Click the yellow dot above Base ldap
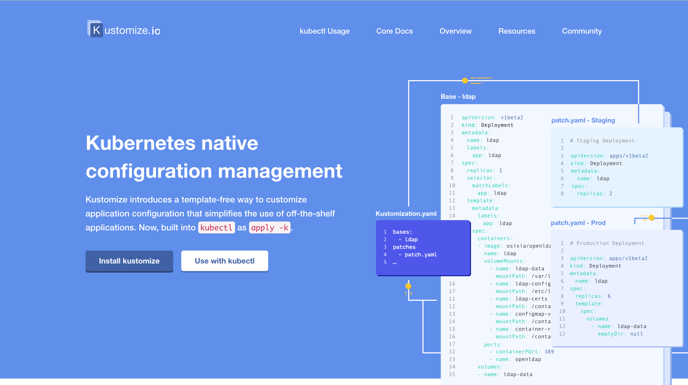 point(465,80)
